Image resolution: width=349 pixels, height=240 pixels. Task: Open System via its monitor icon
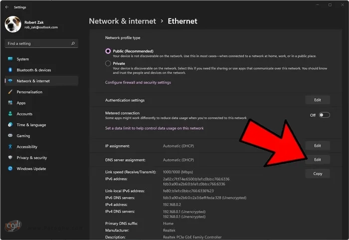[10, 59]
